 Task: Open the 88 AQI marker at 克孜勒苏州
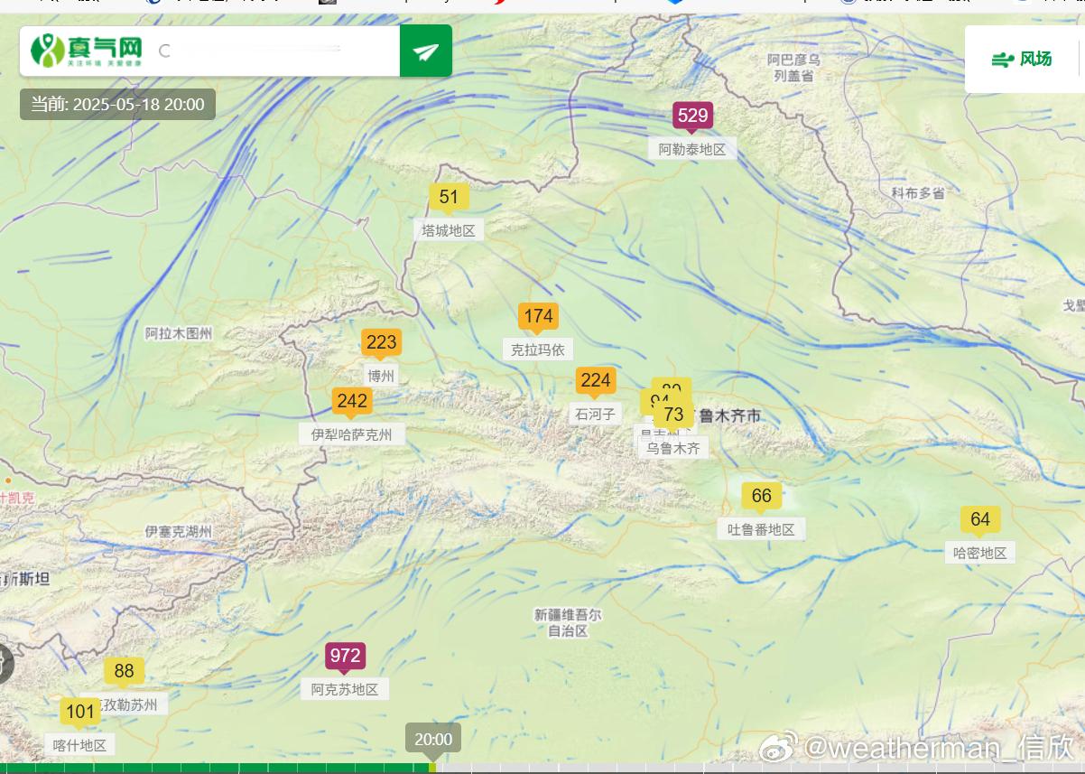(124, 671)
